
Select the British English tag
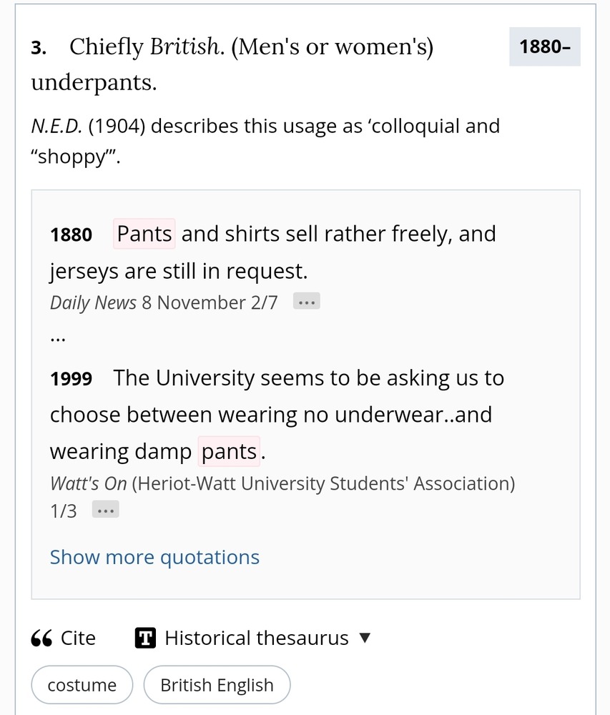coord(217,685)
